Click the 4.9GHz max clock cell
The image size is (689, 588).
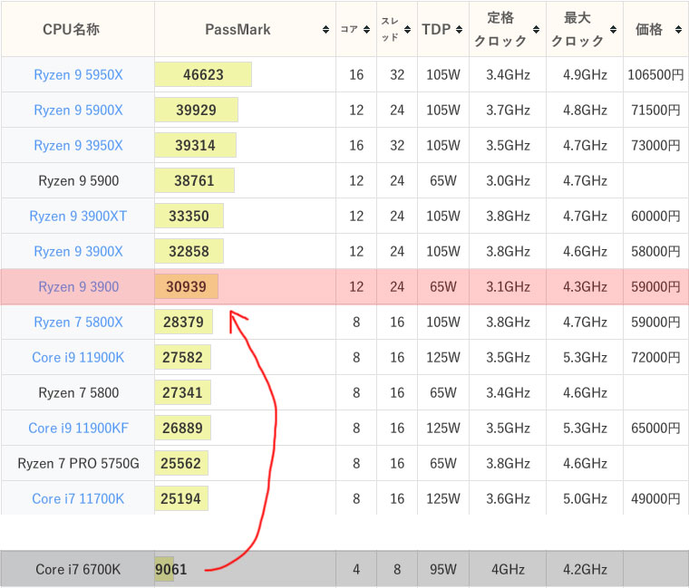[585, 74]
